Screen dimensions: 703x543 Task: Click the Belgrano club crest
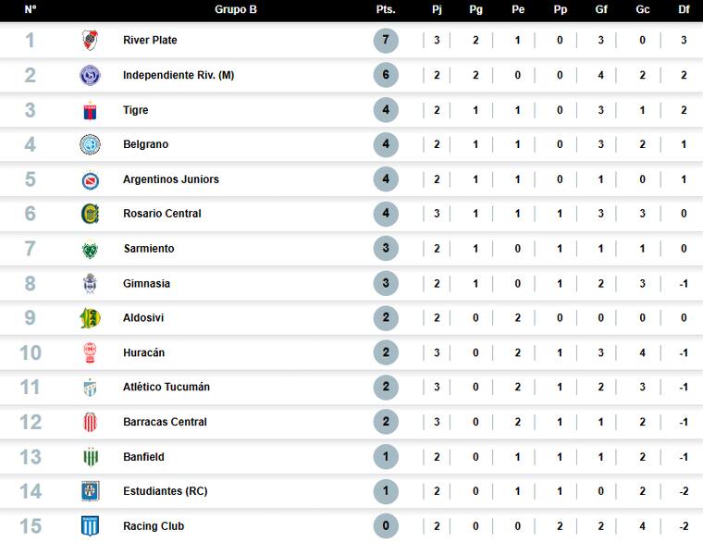coord(90,144)
